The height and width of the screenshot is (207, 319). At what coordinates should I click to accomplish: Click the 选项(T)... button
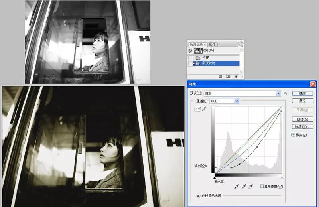[x=303, y=126]
